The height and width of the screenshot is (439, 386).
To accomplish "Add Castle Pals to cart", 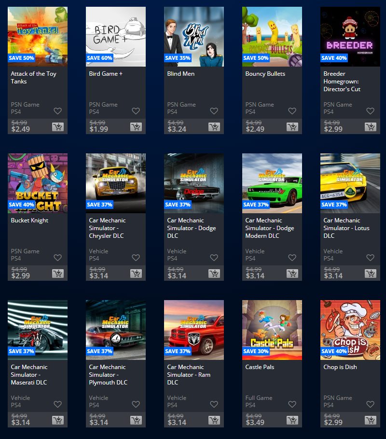I will pos(292,420).
